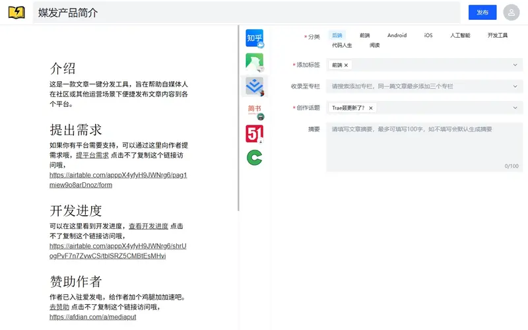Choose the iOS category
Viewport: 528px width, 330px height.
[428, 35]
